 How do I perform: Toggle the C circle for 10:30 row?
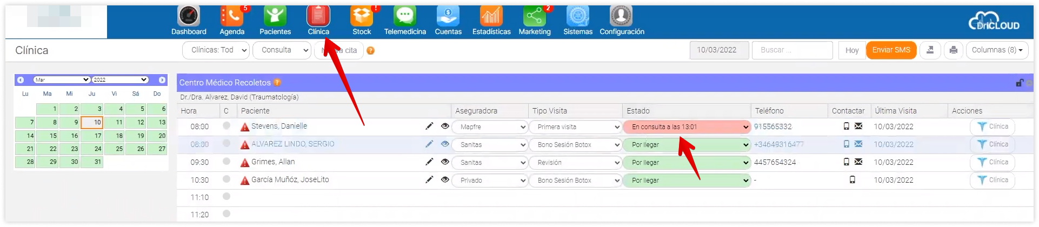tap(227, 179)
